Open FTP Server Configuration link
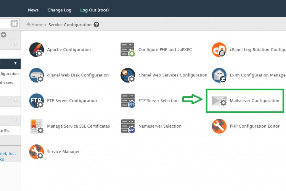 (x=72, y=101)
